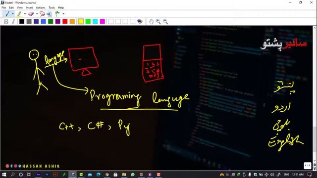The width and height of the screenshot is (317, 178).
Task: Select the Pen tool
Action: coord(7,14)
